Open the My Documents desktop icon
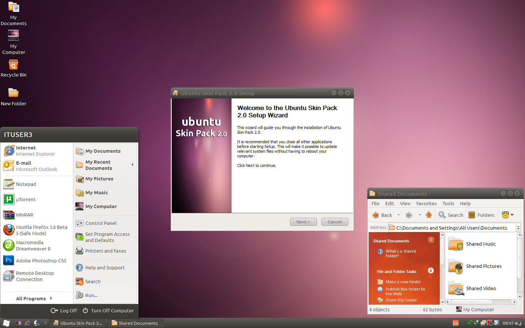The width and height of the screenshot is (525, 328). point(13,14)
